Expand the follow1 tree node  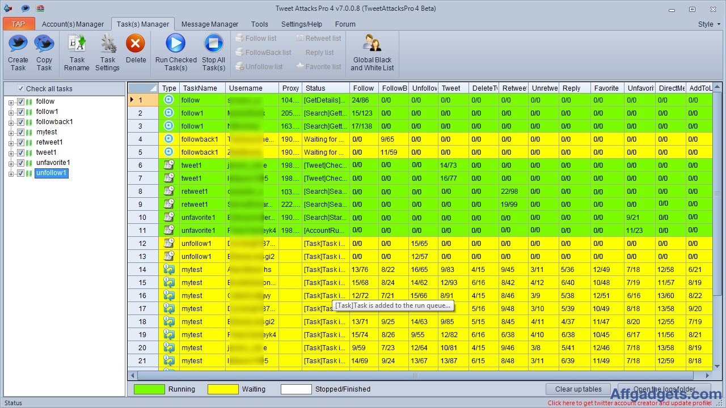click(x=11, y=112)
